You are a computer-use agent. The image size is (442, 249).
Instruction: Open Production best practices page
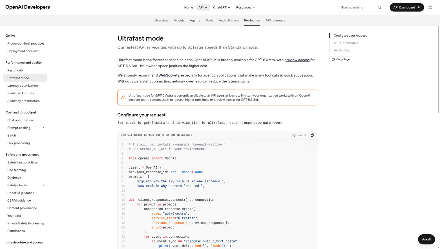(26, 43)
